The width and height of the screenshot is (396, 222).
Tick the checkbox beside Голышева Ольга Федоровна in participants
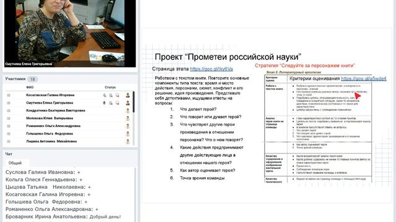click(9, 134)
